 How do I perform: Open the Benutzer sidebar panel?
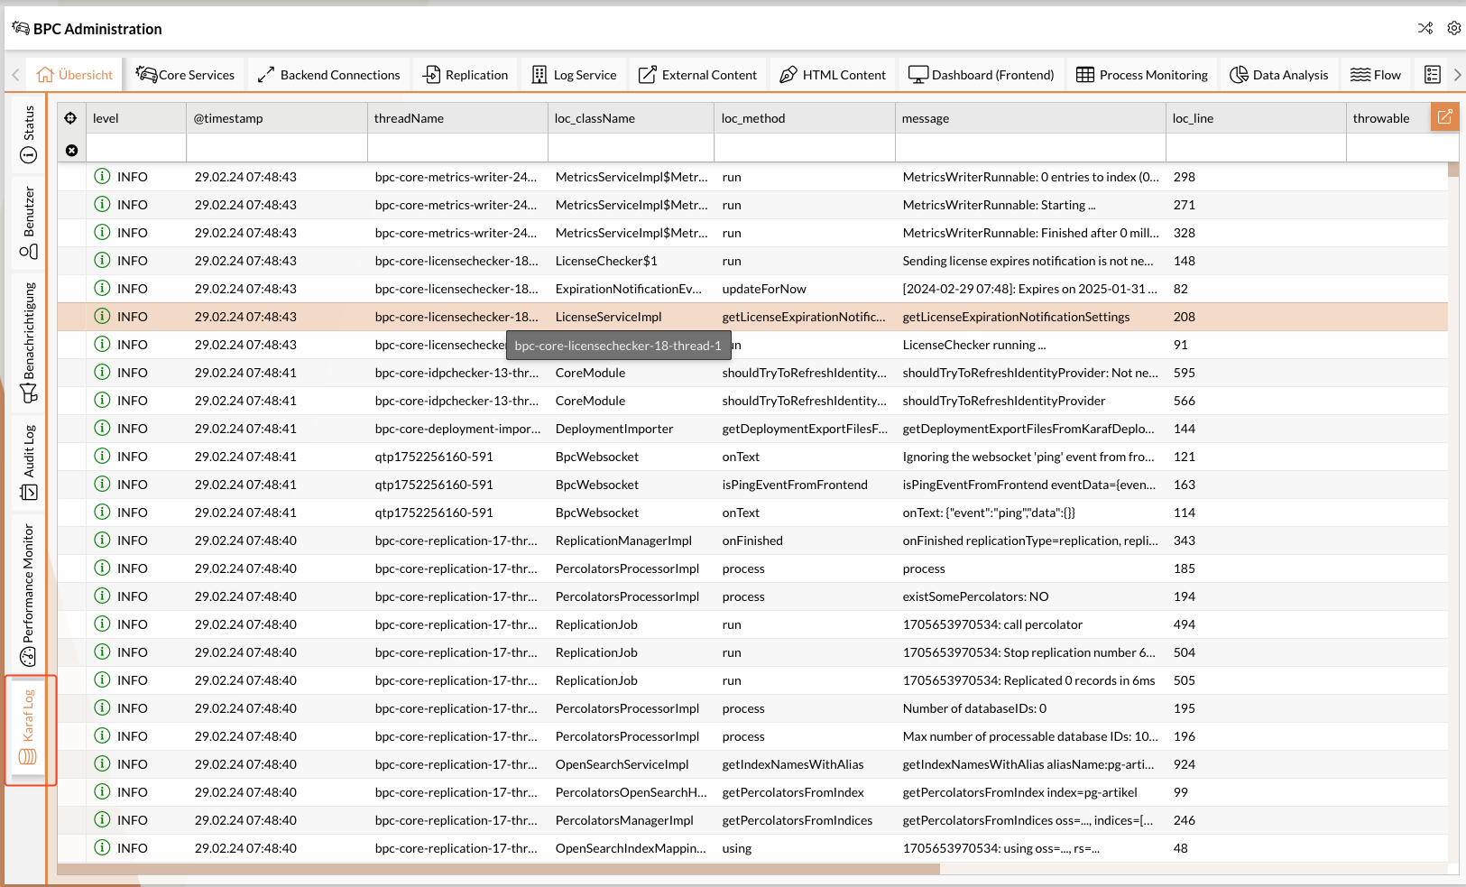coord(28,222)
